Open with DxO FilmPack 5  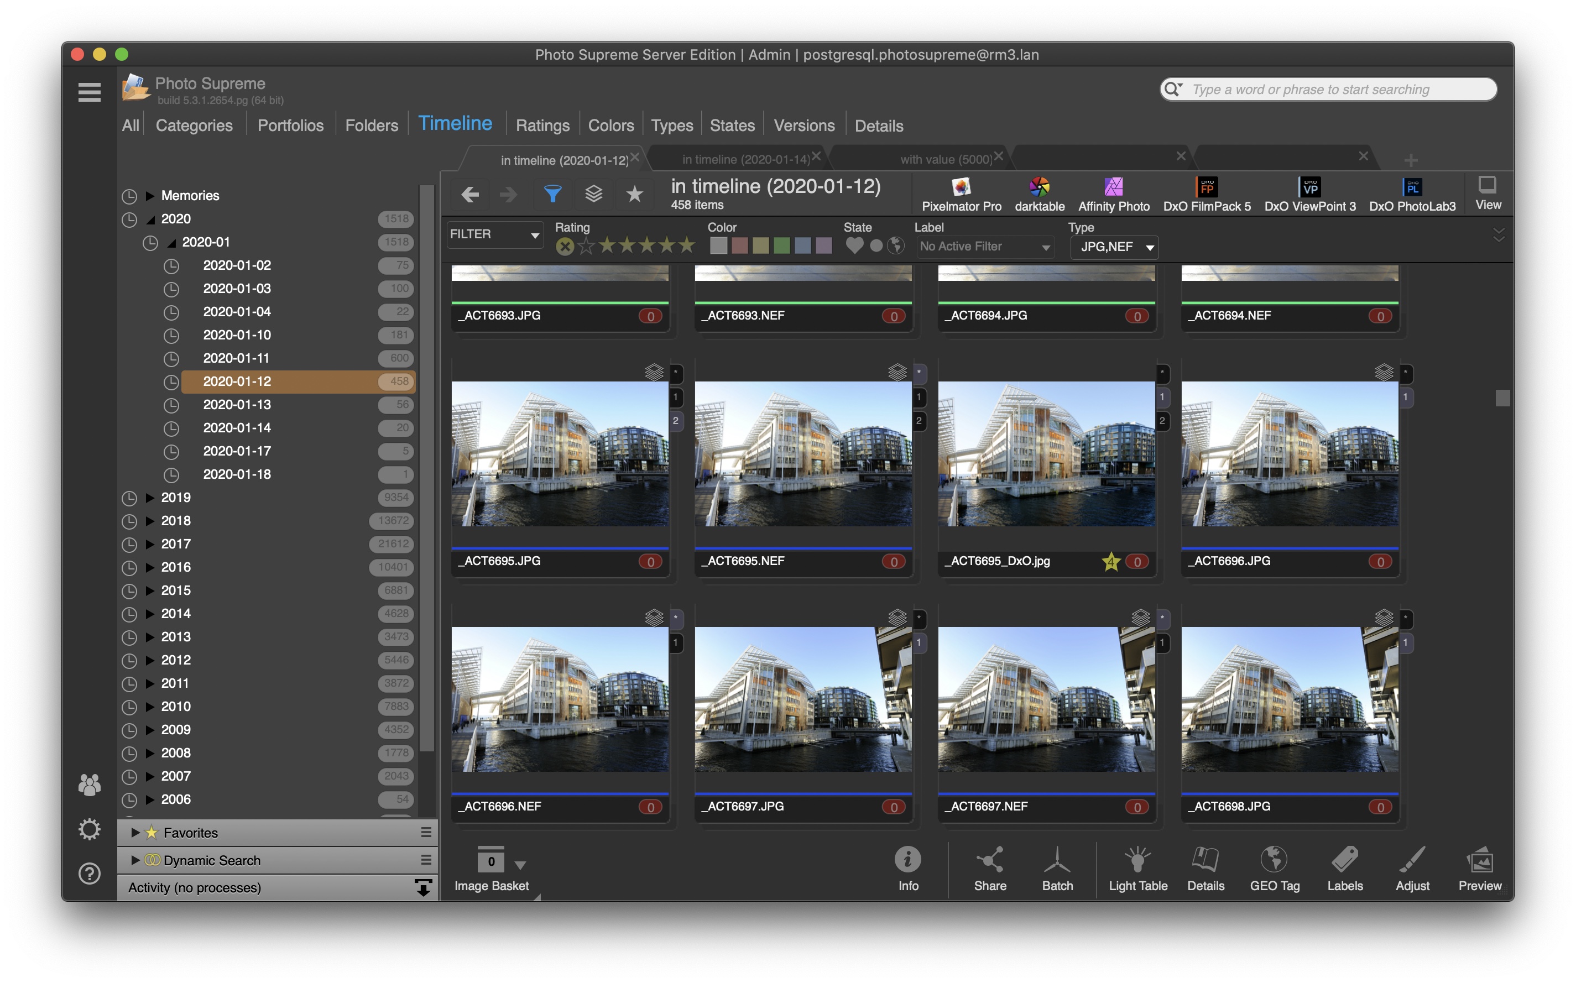click(1207, 195)
